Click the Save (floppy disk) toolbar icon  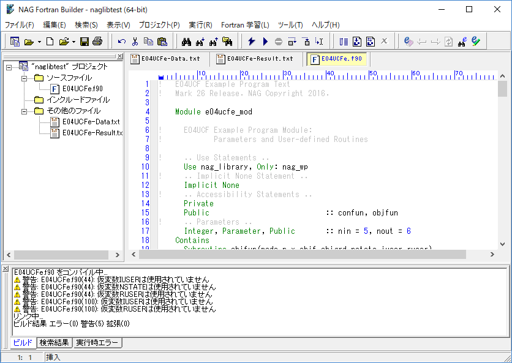(x=85, y=42)
